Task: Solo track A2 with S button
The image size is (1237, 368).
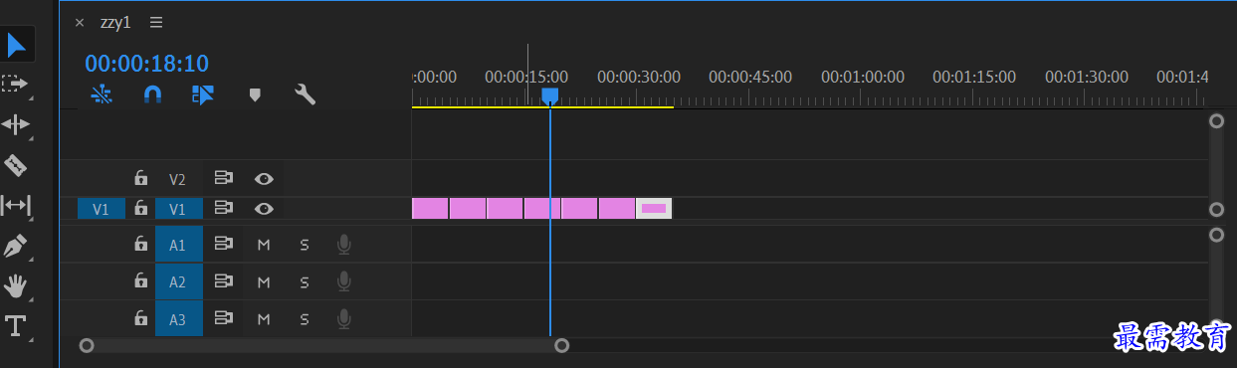Action: [305, 282]
